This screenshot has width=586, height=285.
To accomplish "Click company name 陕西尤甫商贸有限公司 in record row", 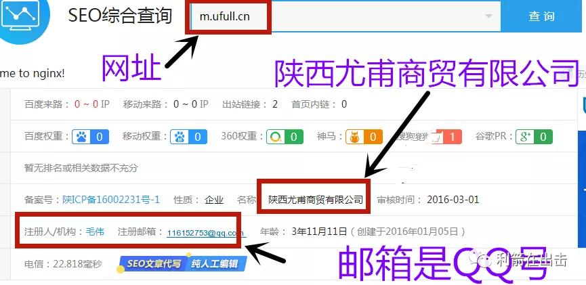I will [x=316, y=200].
